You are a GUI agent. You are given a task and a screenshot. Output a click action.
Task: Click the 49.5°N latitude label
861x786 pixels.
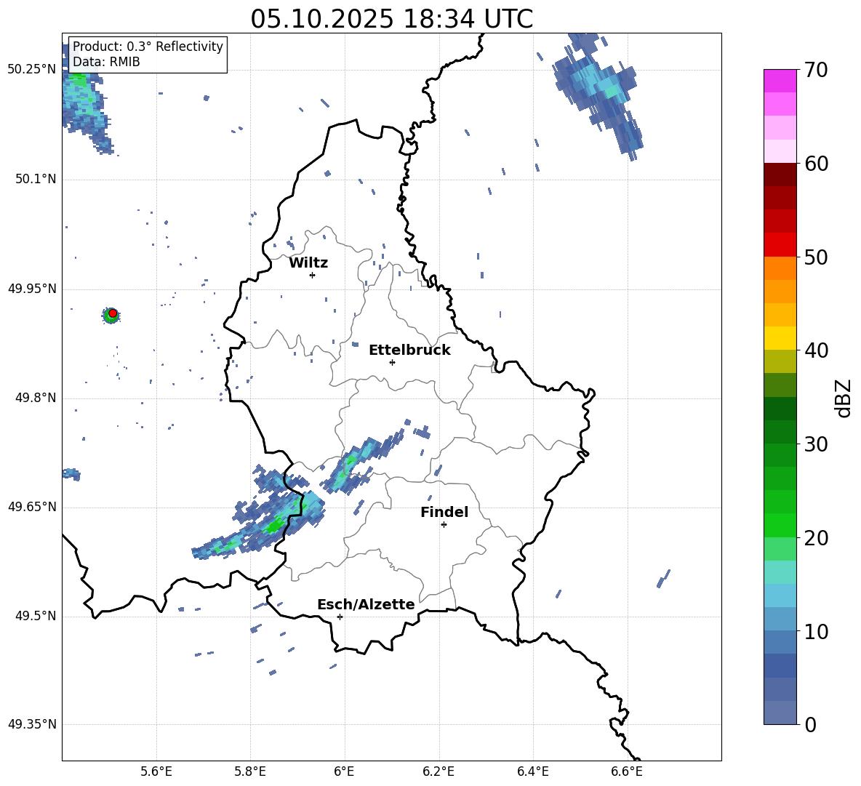[35, 616]
